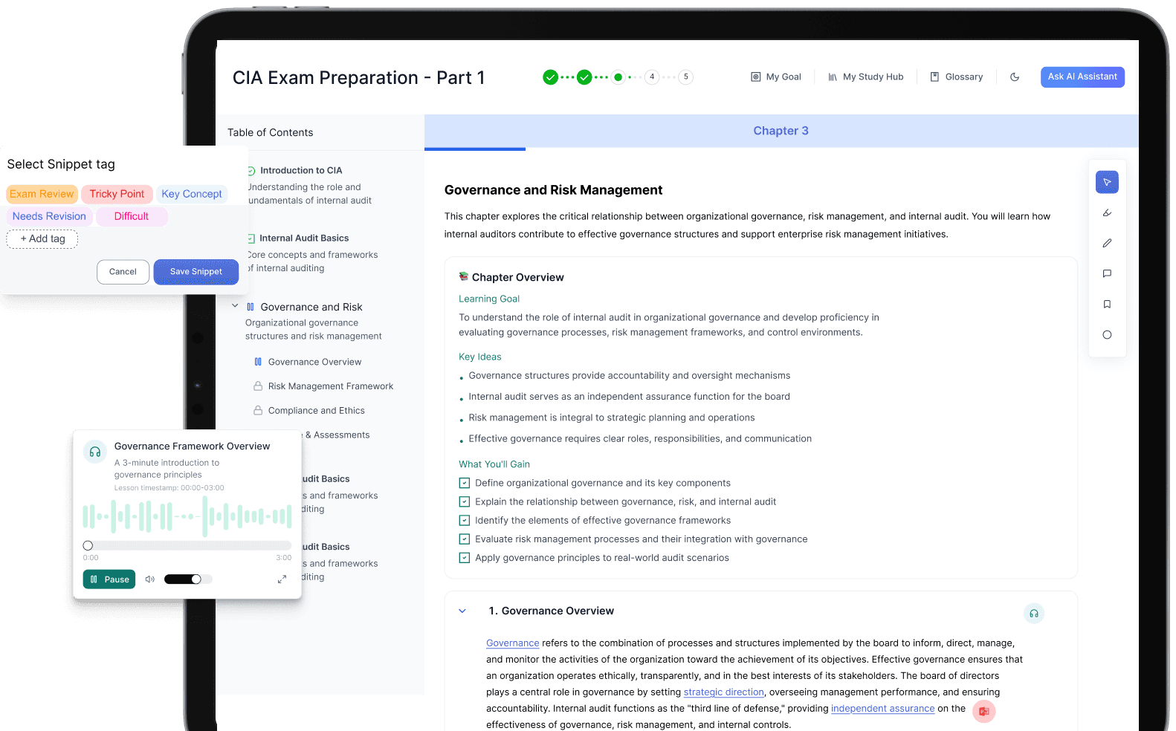The height and width of the screenshot is (731, 1176).
Task: Add a new snippet tag
Action: coord(42,238)
